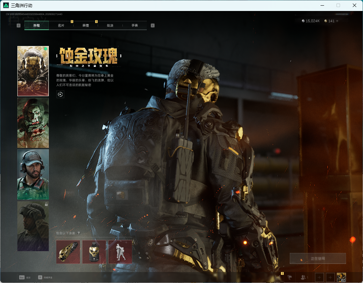The height and width of the screenshot is (283, 363).
Task: Click the 正在使用 in-use button
Action: point(318,258)
